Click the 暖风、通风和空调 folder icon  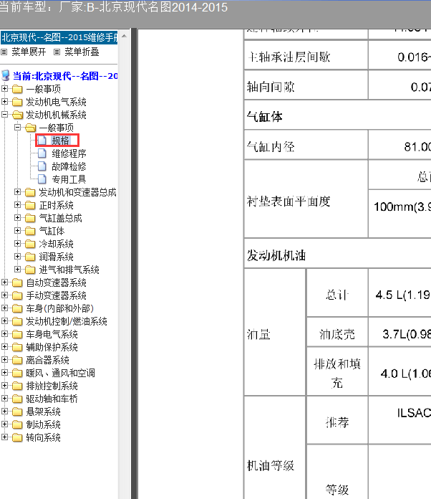pyautogui.click(x=17, y=373)
